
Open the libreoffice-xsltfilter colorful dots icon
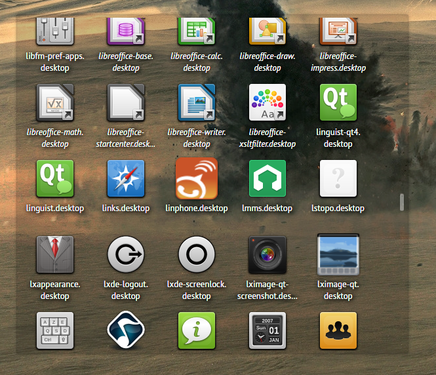(268, 102)
